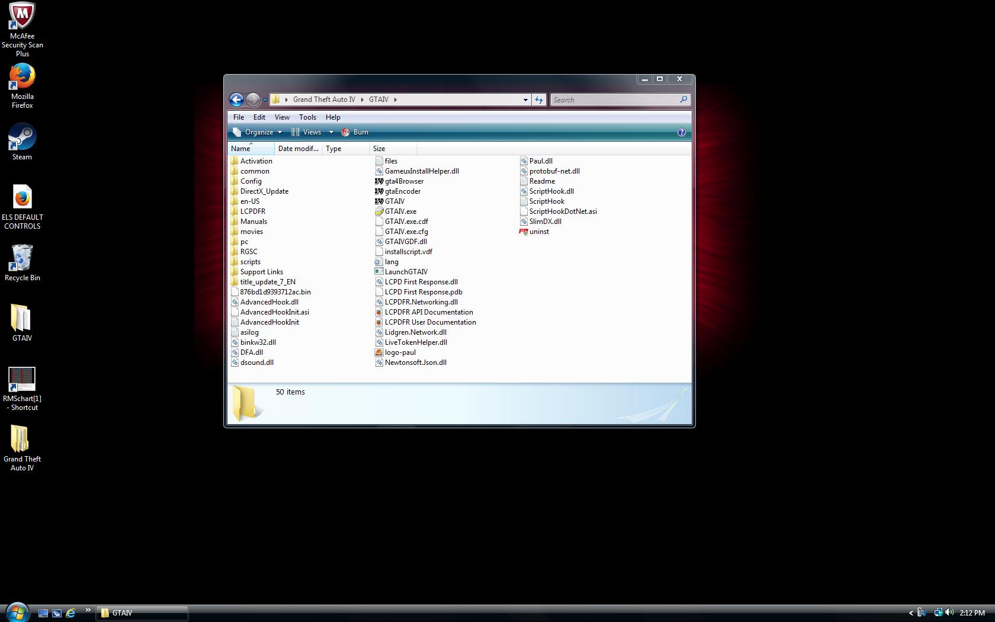Select the uninst uninstaller file

[x=534, y=232]
